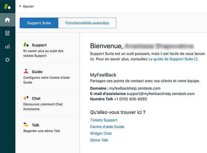Click the Support product icon
The height and width of the screenshot is (153, 207).
click(26, 45)
